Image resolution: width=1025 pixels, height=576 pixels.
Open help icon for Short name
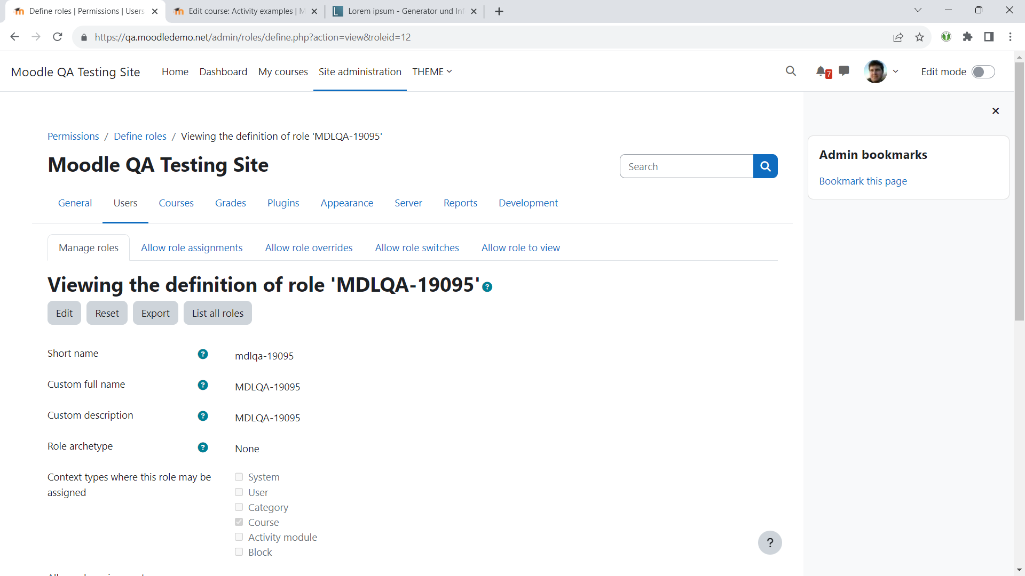[x=203, y=354]
